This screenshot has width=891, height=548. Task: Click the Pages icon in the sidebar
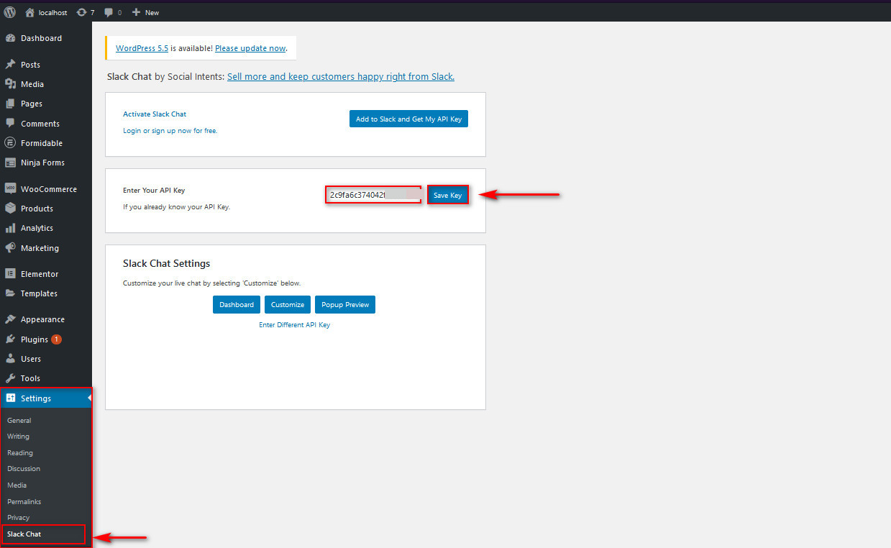coord(10,104)
